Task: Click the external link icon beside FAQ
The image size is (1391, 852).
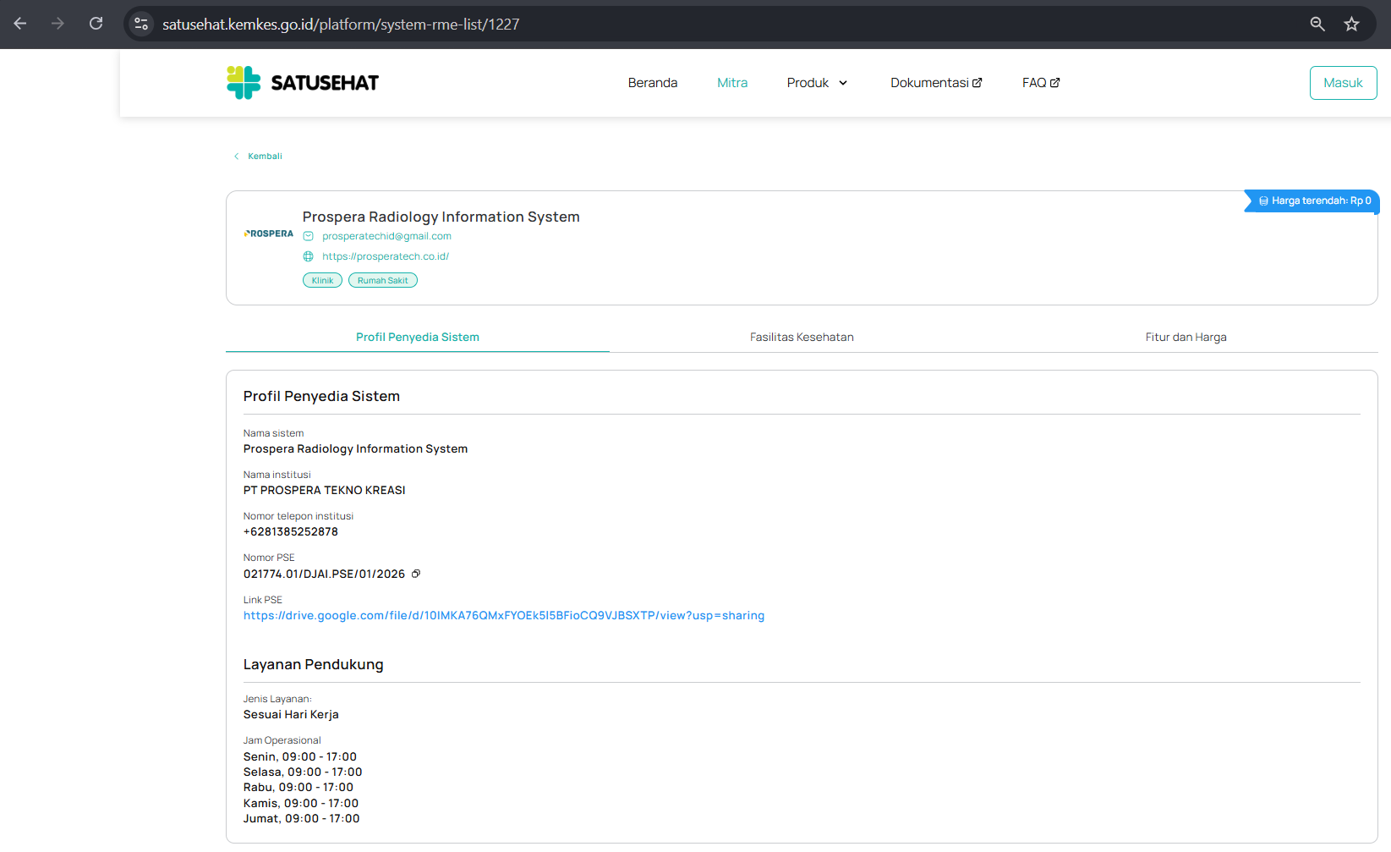Action: pos(1055,83)
